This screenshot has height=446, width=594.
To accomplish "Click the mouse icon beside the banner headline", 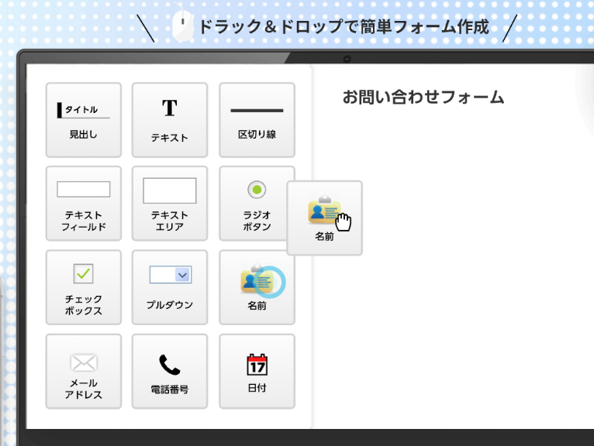I will (x=184, y=27).
